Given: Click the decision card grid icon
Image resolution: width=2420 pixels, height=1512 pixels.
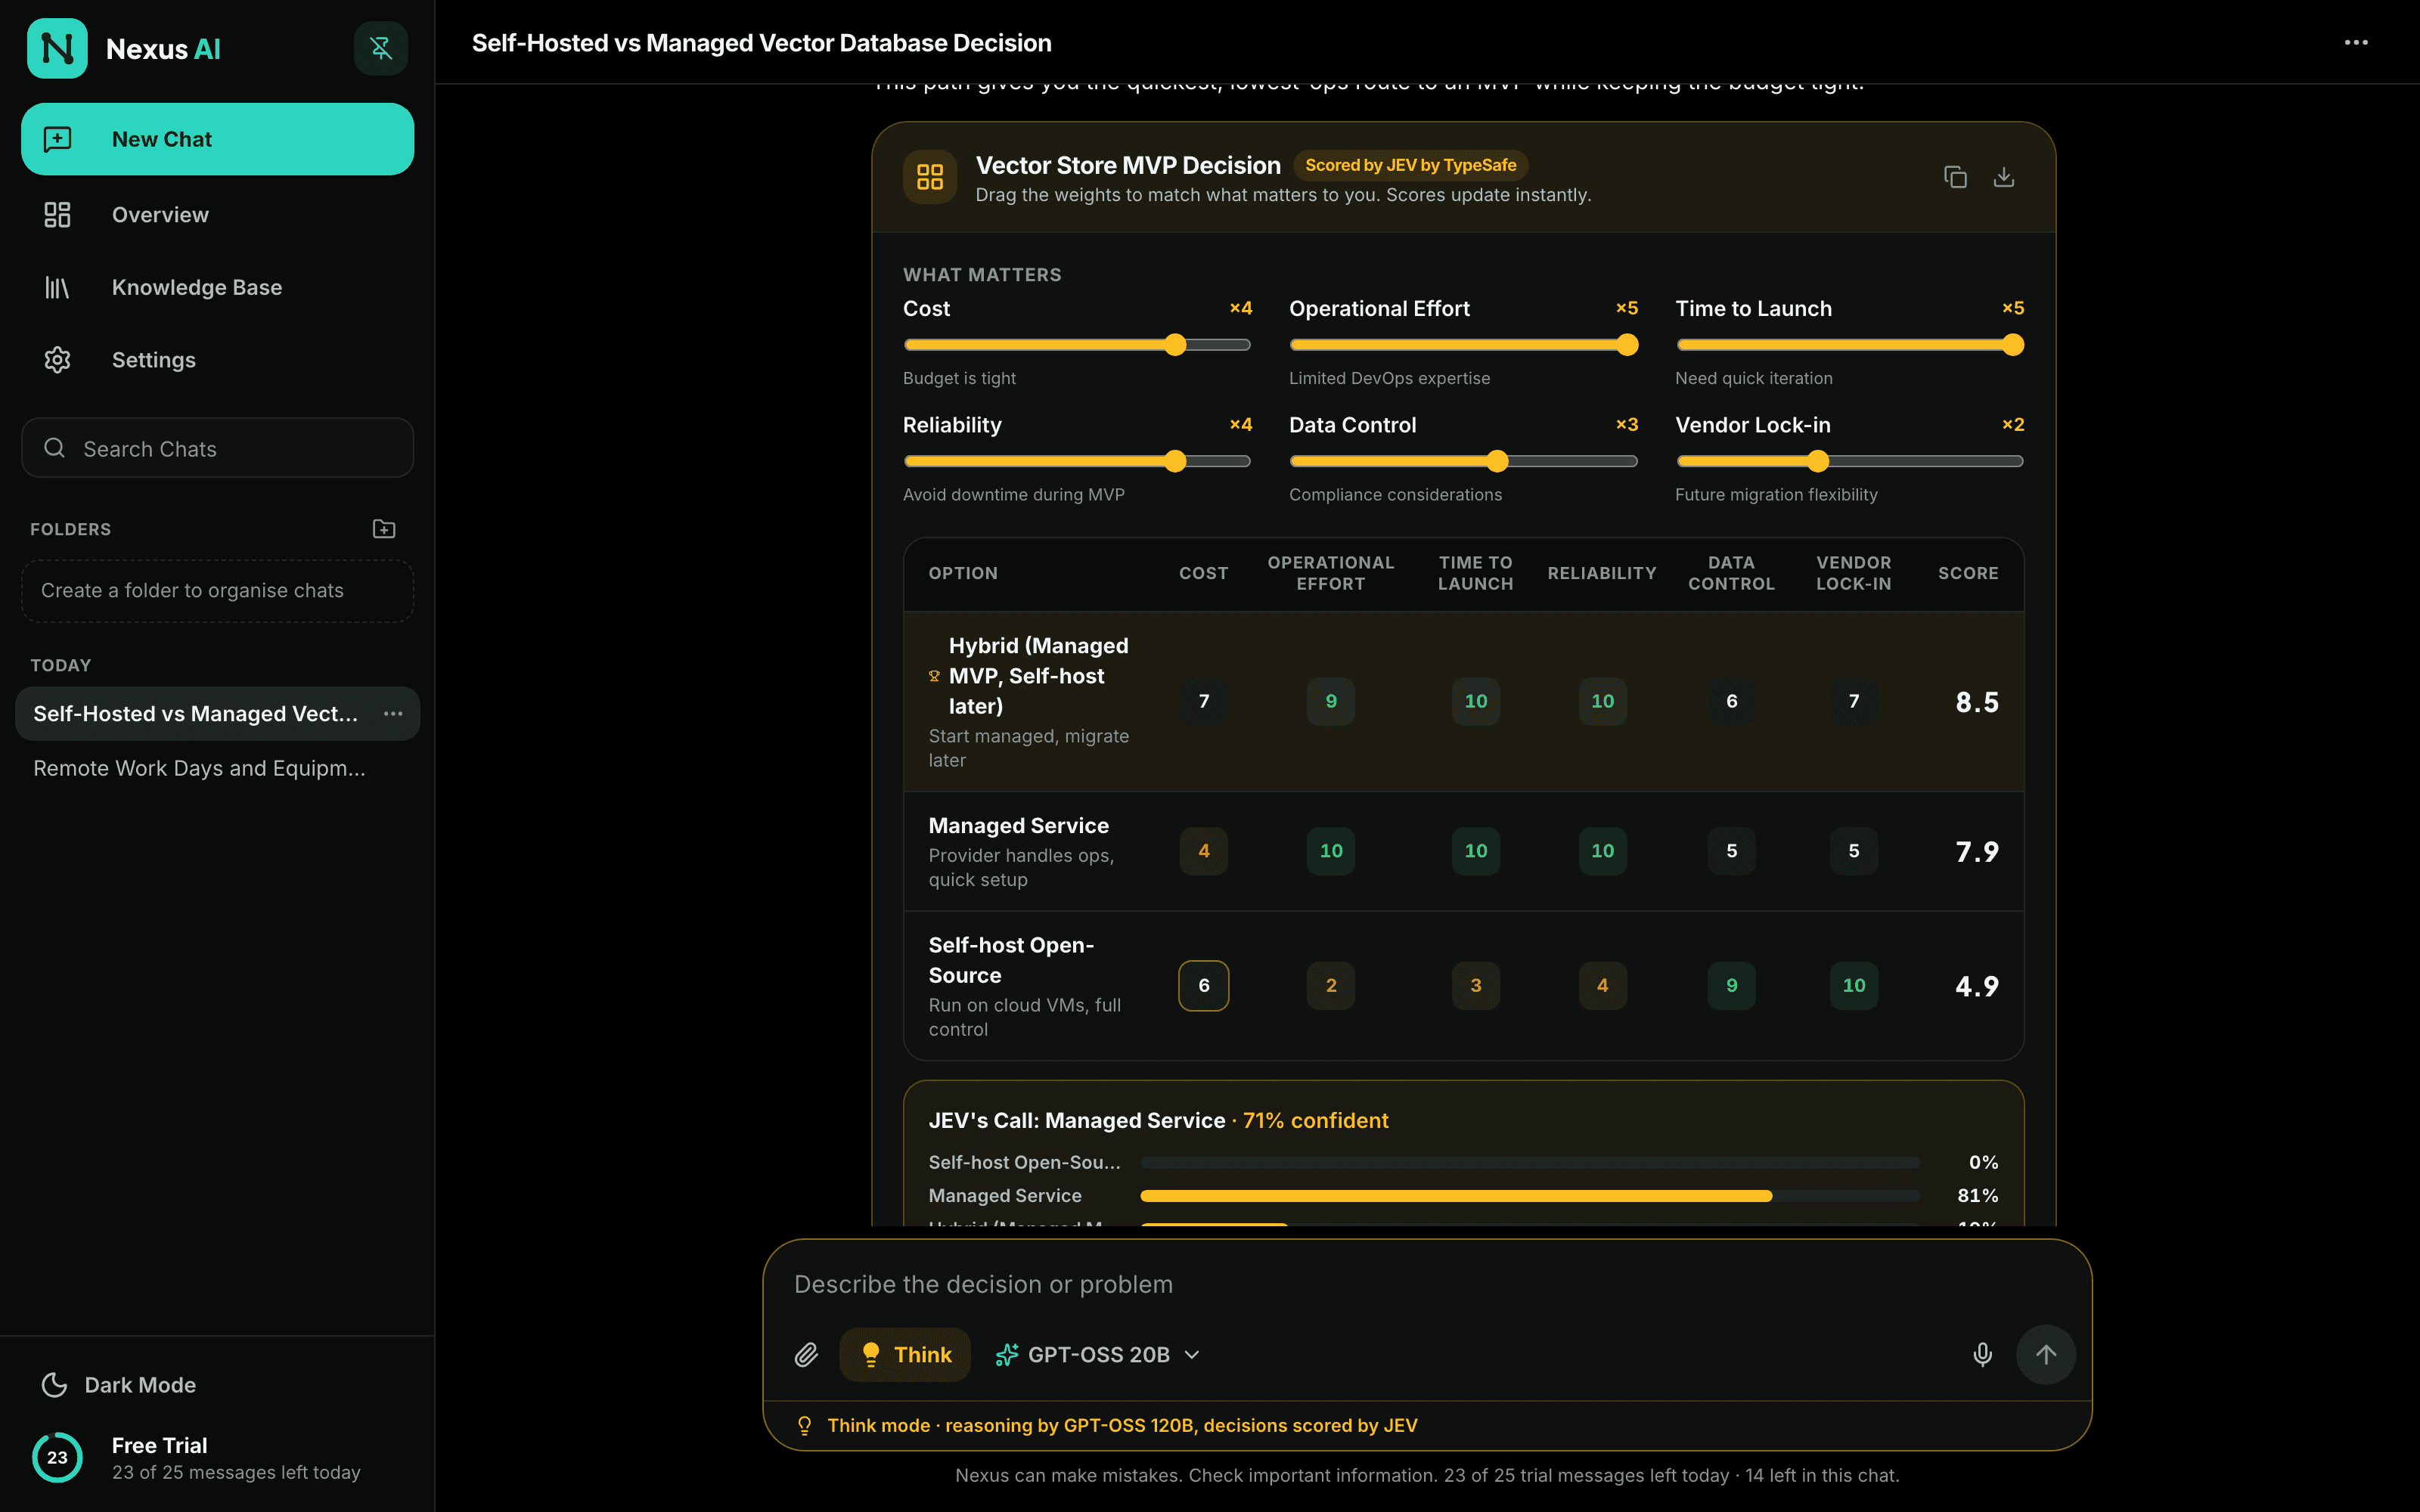Looking at the screenshot, I should [930, 177].
